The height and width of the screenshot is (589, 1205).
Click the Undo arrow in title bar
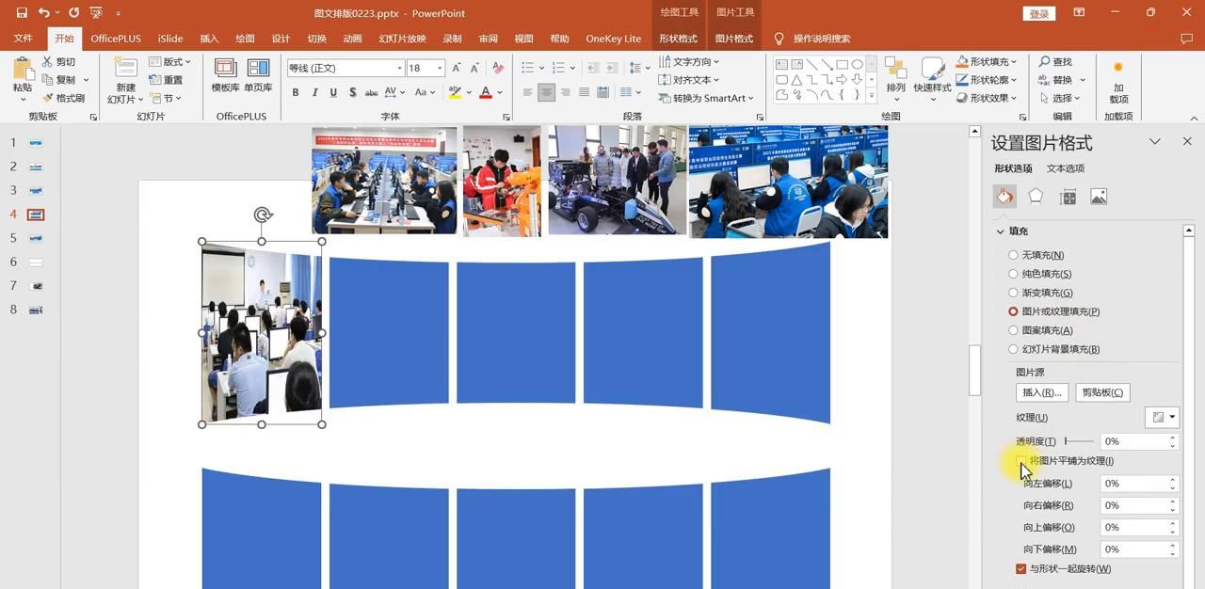point(43,13)
